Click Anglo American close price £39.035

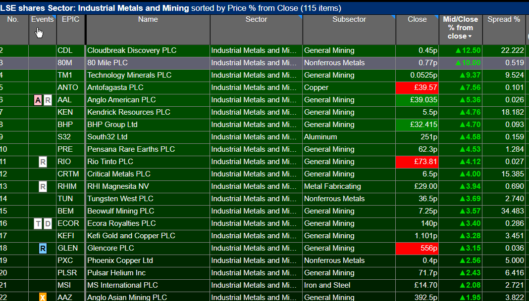(x=417, y=100)
